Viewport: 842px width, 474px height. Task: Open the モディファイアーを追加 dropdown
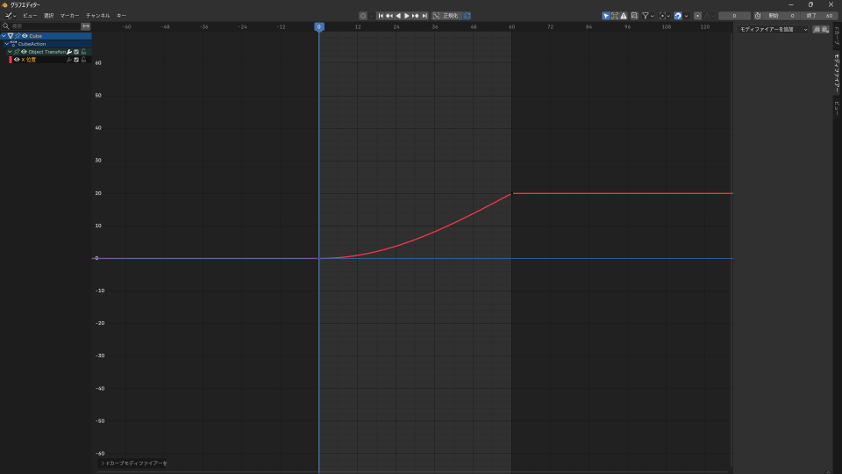point(773,30)
